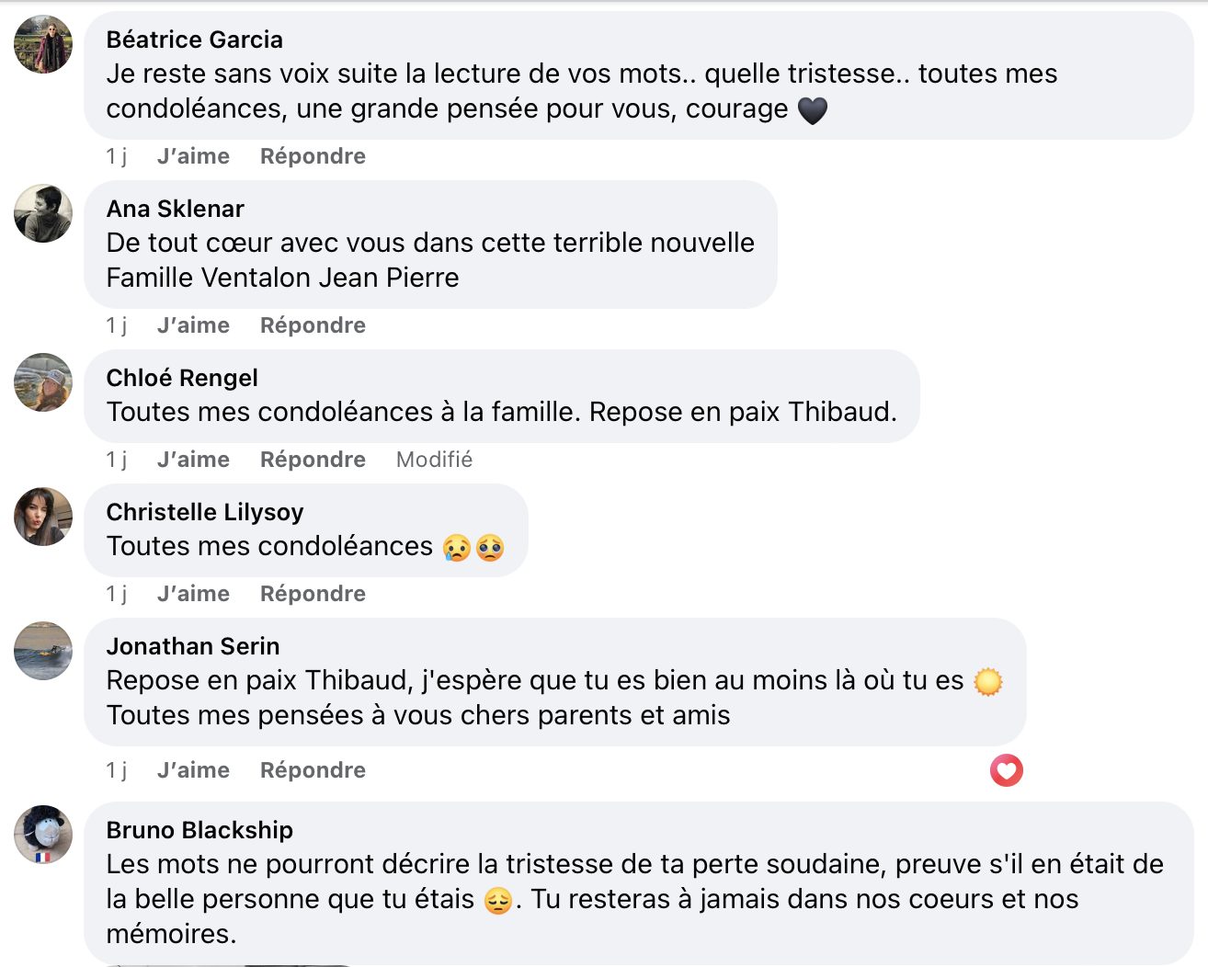The height and width of the screenshot is (967, 1208).
Task: Reply to Christelle Lilysoy's comment
Action: (313, 594)
